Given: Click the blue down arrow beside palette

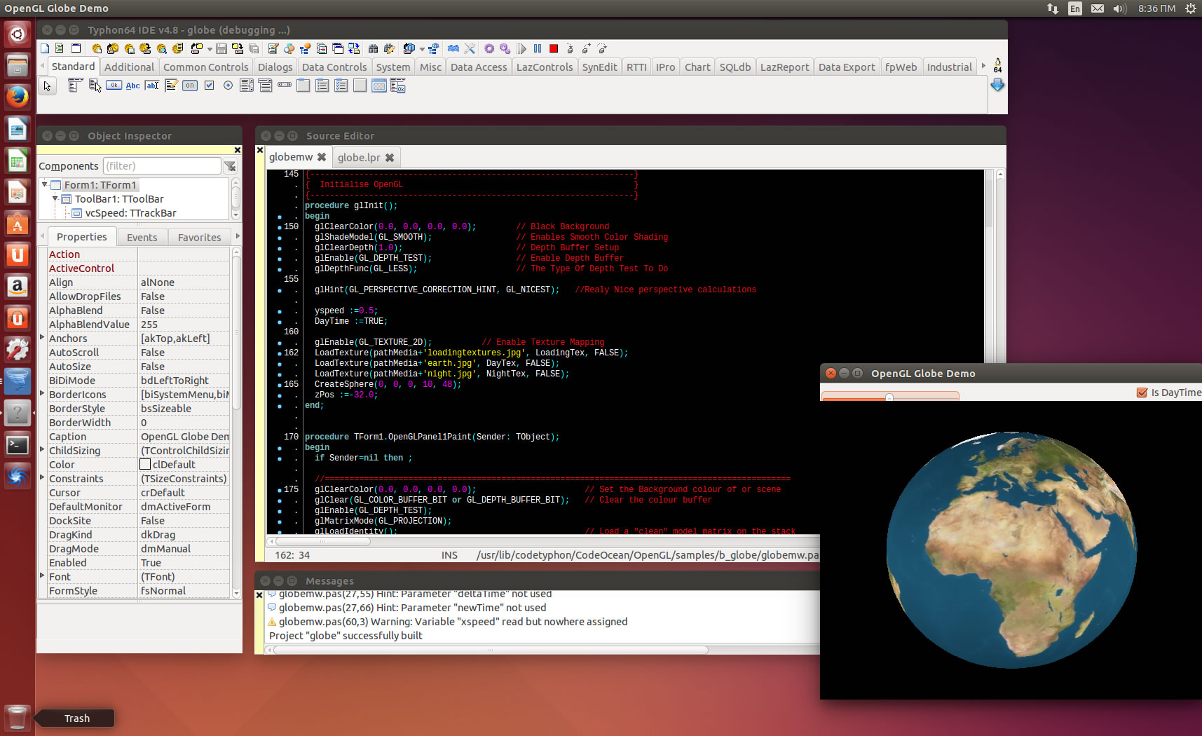Looking at the screenshot, I should 997,85.
